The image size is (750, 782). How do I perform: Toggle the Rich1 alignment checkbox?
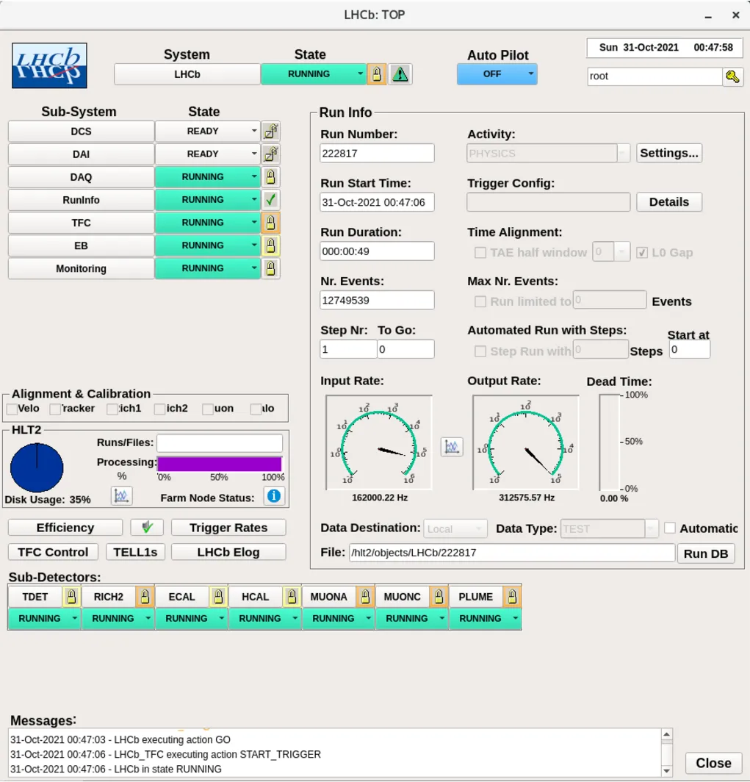(x=112, y=409)
